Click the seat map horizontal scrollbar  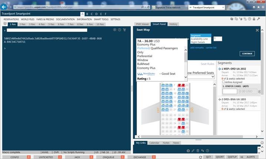(192, 137)
